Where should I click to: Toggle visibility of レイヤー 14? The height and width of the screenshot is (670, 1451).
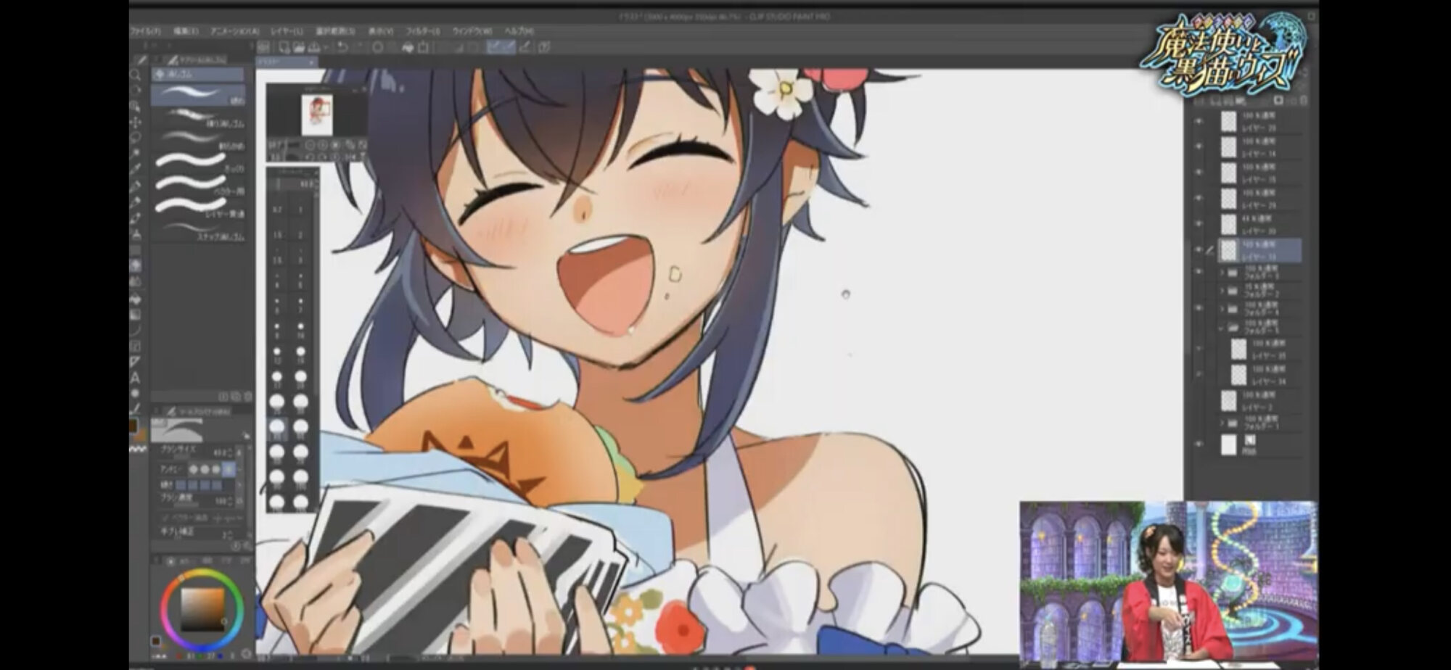click(1199, 146)
